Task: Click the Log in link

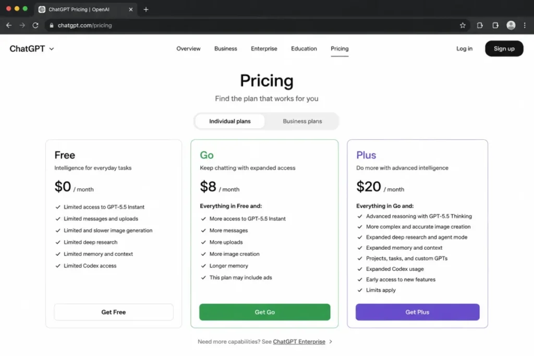Action: (x=464, y=48)
